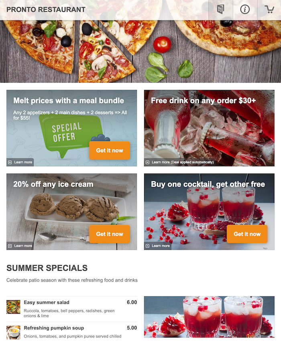Get the 20% off ice cream deal
281x341 pixels.
click(x=110, y=234)
